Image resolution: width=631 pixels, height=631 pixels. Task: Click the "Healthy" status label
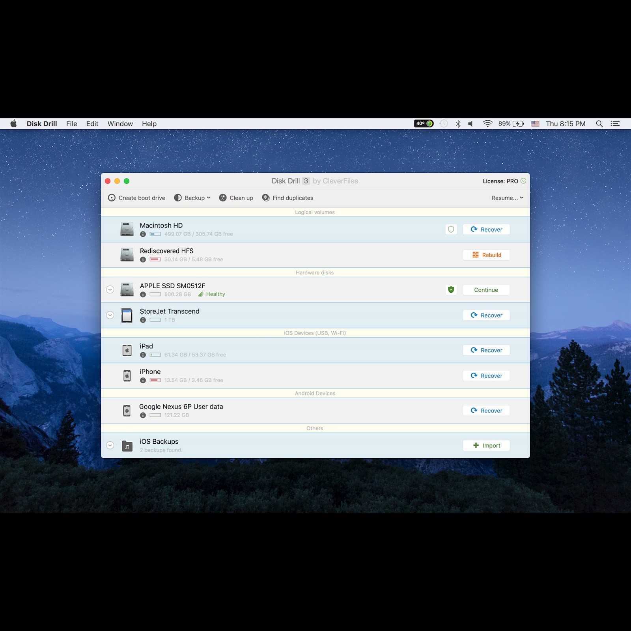(x=215, y=294)
